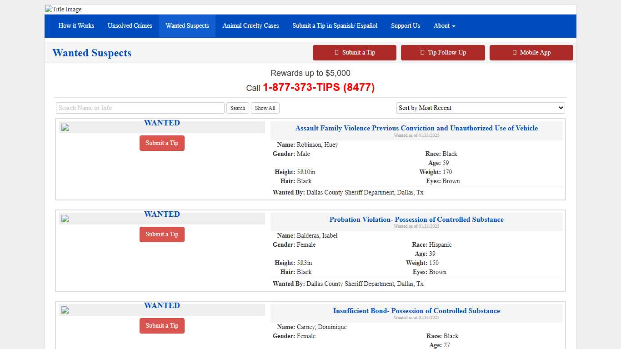This screenshot has height=349, width=621.
Task: Open the How it Works page
Action: point(76,26)
